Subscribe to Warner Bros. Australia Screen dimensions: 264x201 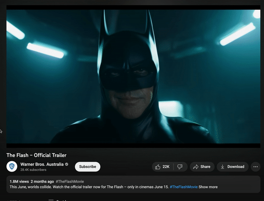point(88,167)
